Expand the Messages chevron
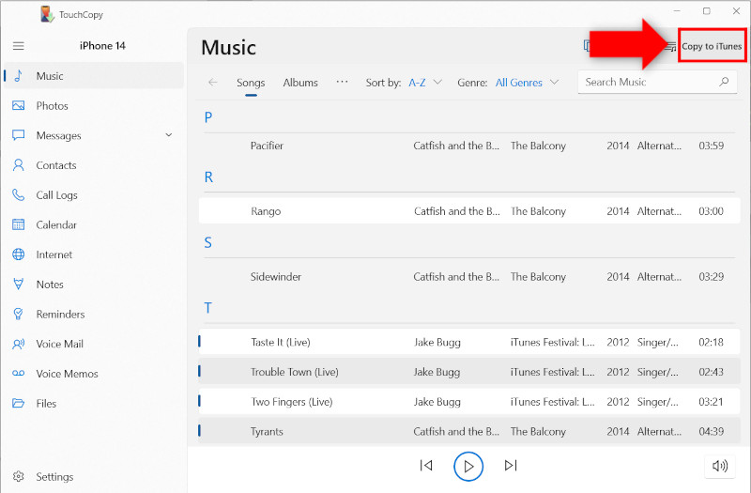Image resolution: width=751 pixels, height=493 pixels. (x=169, y=135)
